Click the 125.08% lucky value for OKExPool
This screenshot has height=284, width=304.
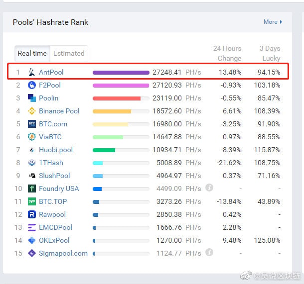click(267, 240)
